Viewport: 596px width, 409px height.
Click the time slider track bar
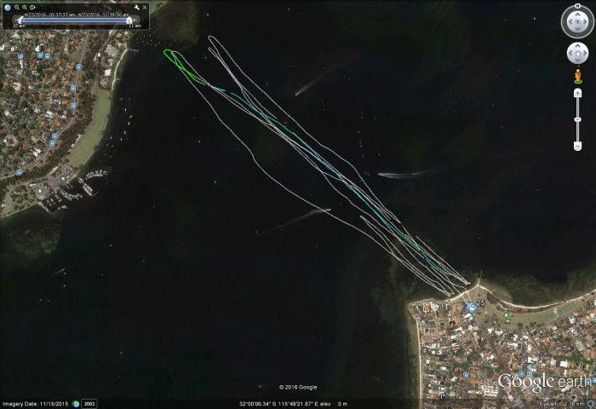pyautogui.click(x=72, y=19)
